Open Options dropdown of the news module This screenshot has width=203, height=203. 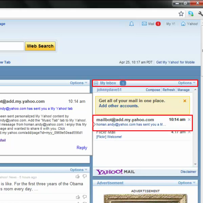[x=78, y=170]
